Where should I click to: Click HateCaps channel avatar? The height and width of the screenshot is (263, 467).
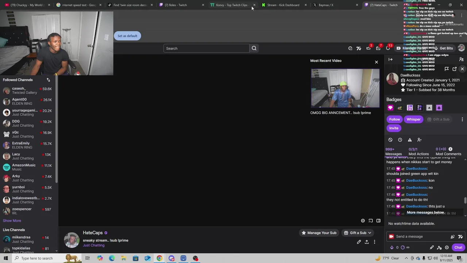pyautogui.click(x=72, y=240)
